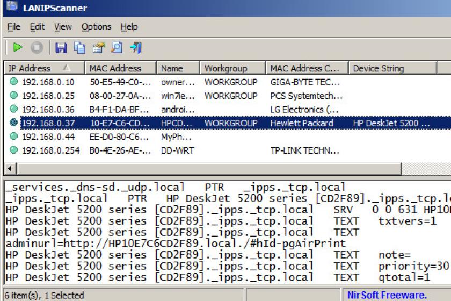
Task: Sort by MAC Address column header
Action: [120, 68]
